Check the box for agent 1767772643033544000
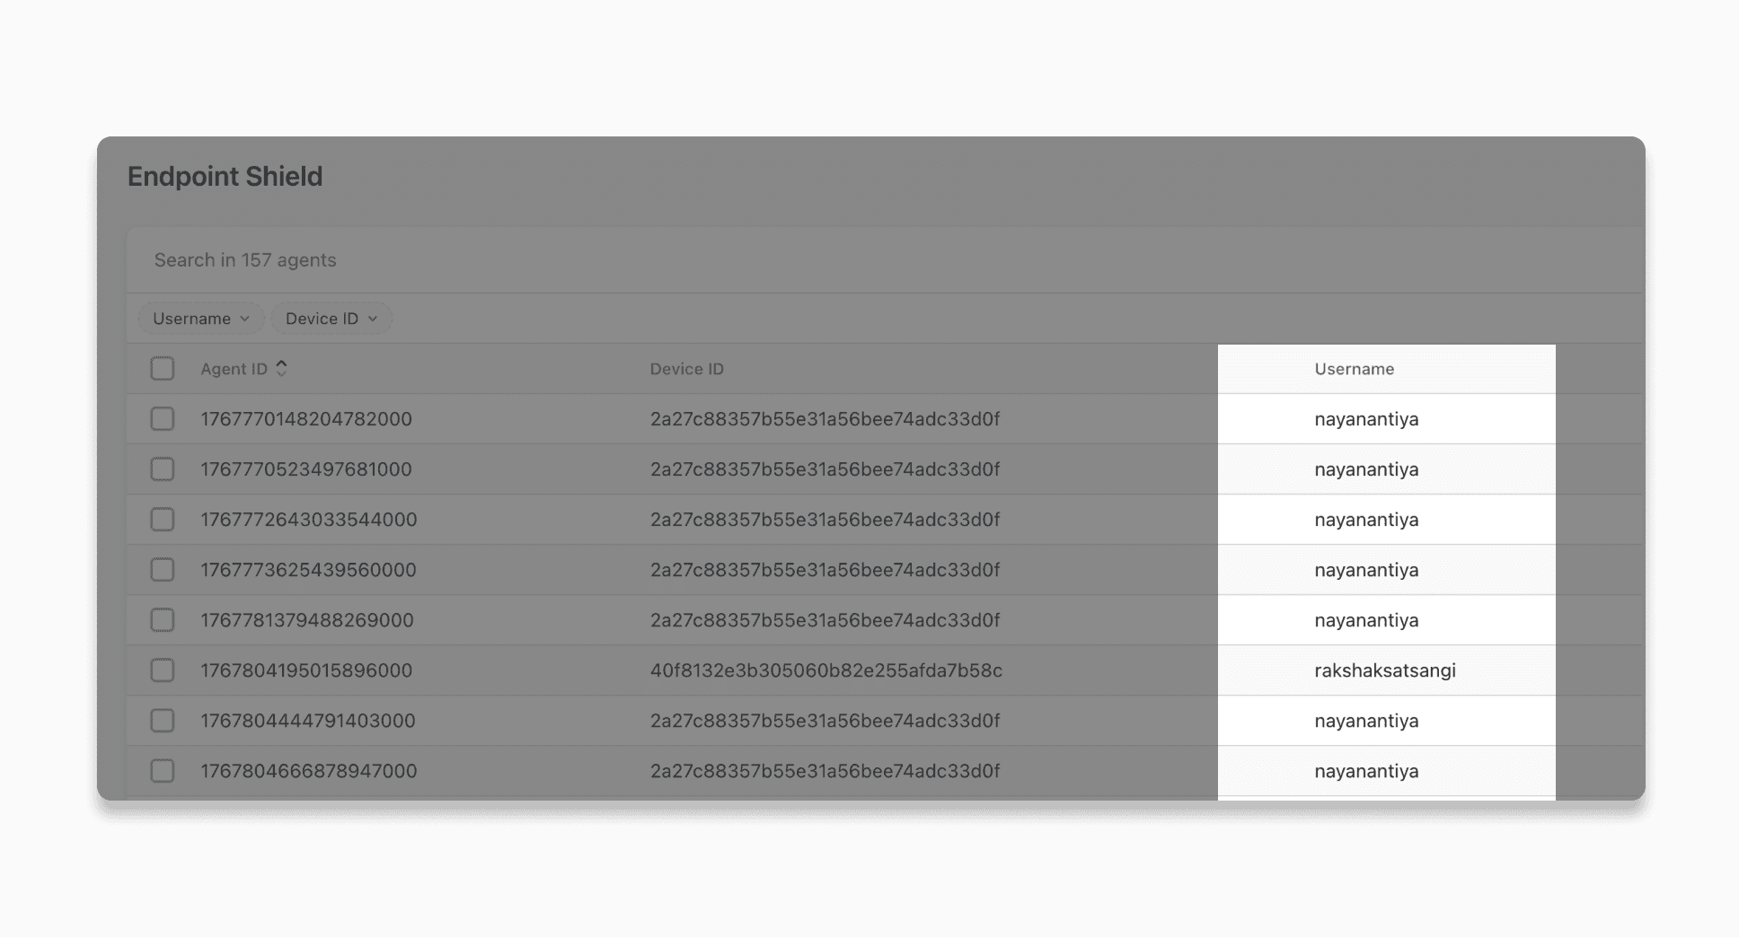This screenshot has width=1739, height=937. pyautogui.click(x=163, y=520)
